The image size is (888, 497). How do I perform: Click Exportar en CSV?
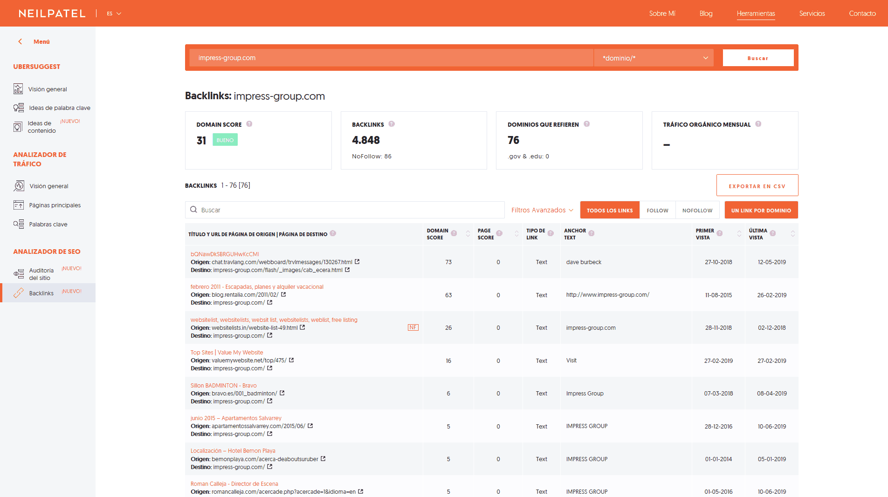[x=757, y=185]
